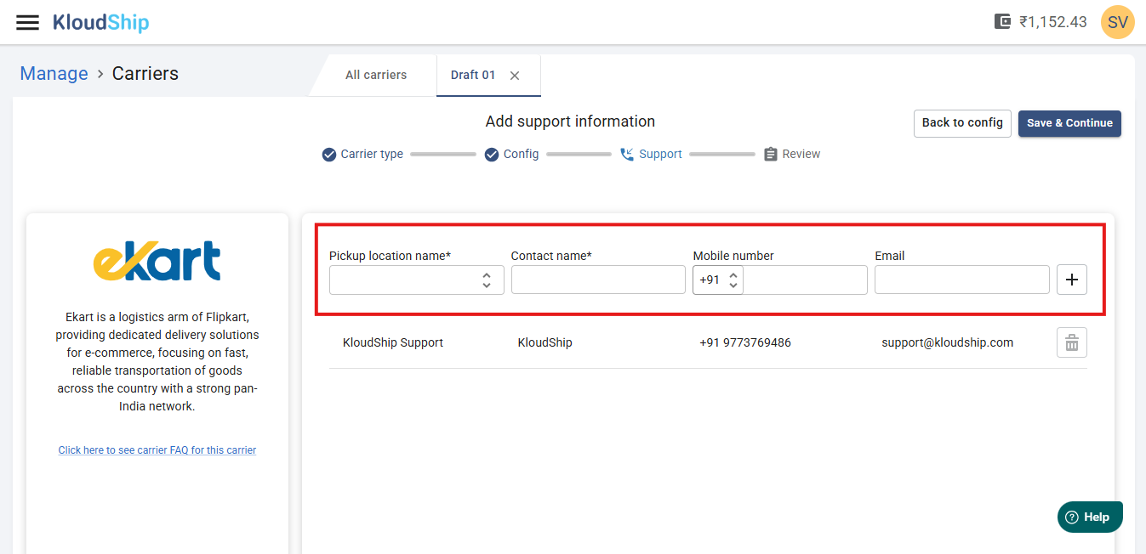
Task: Focus the Email input field
Action: click(962, 280)
